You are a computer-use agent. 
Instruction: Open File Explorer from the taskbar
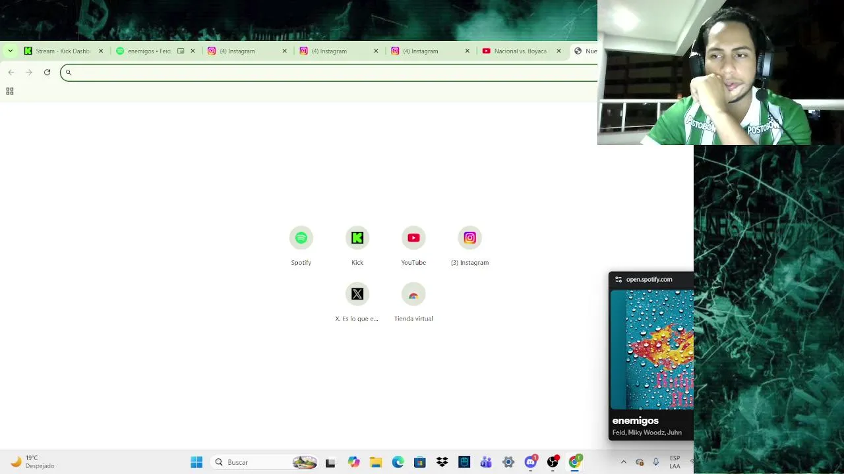point(376,462)
